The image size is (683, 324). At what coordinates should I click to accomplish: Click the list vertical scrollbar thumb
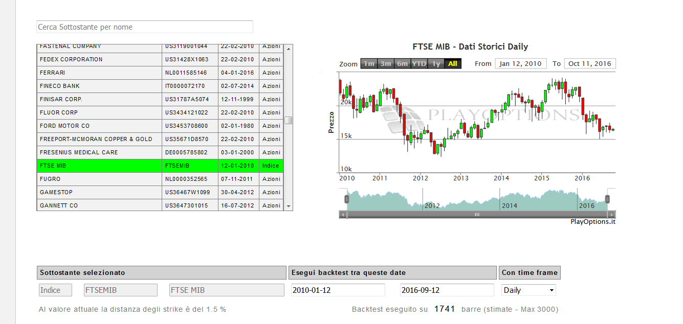point(289,120)
